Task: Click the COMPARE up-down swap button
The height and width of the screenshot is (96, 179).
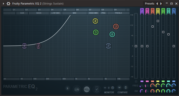Action: [x=126, y=88]
